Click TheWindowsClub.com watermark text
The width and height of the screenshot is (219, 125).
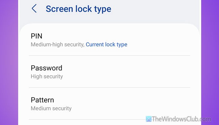(x=181, y=119)
